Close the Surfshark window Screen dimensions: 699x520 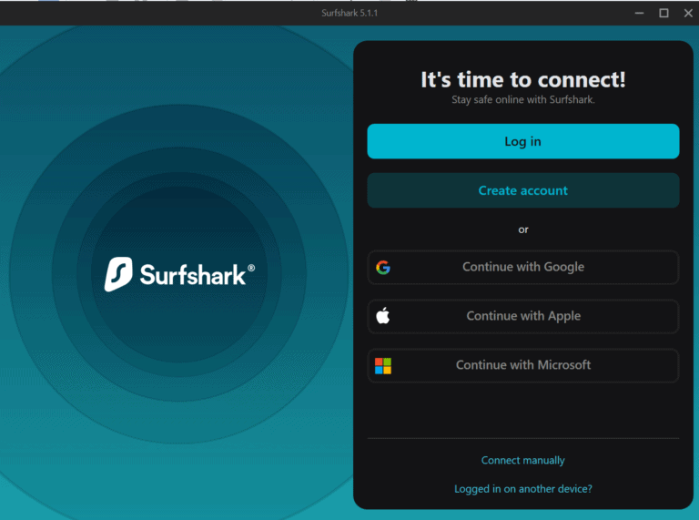686,13
